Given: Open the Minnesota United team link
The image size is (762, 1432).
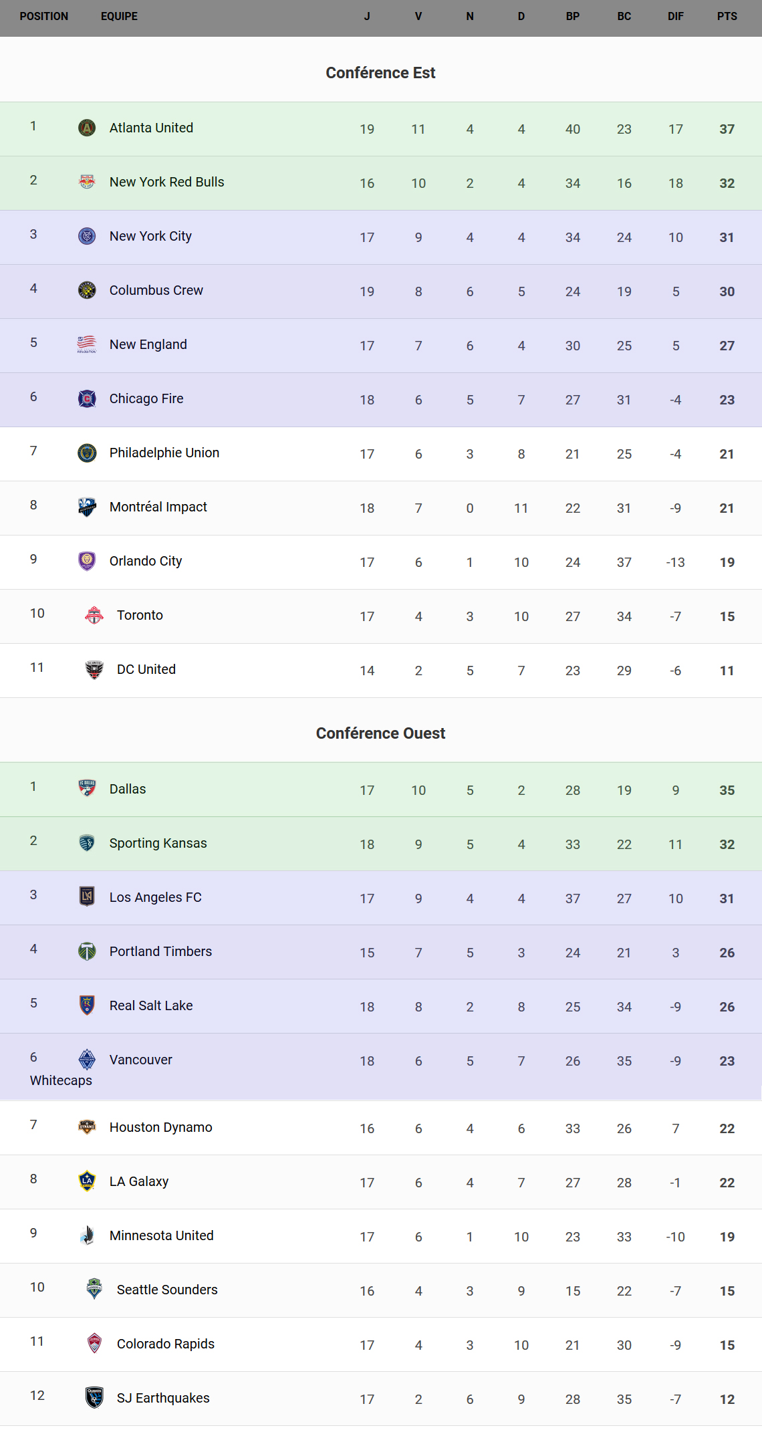Looking at the screenshot, I should point(162,1235).
